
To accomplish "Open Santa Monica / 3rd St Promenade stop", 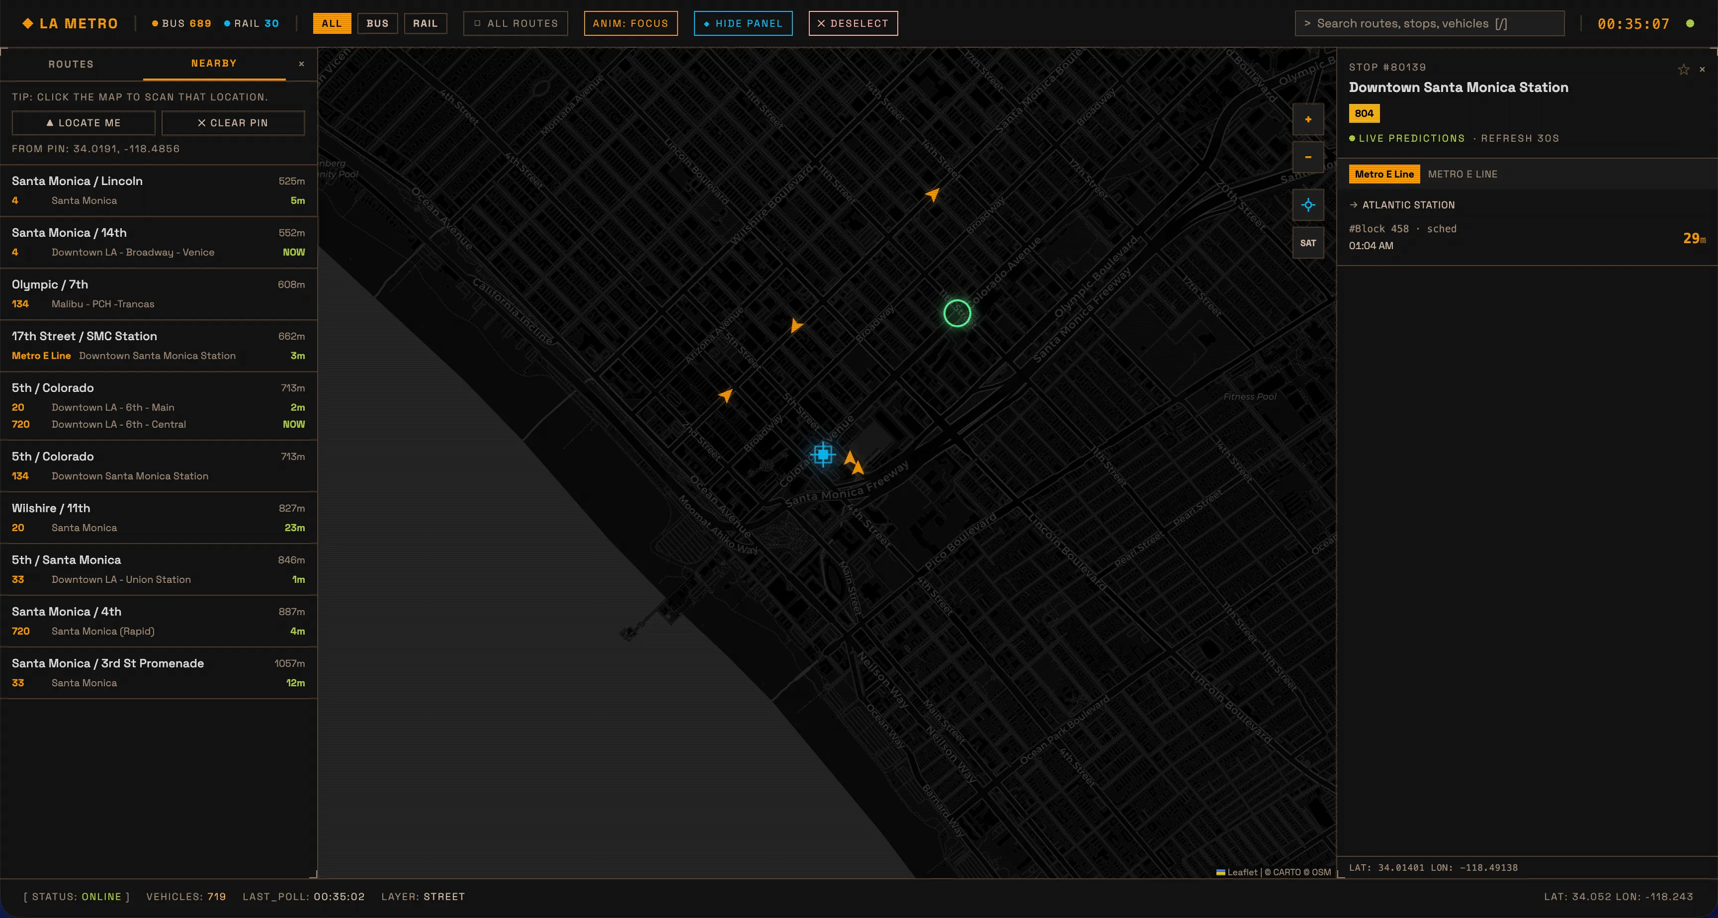I will [159, 672].
